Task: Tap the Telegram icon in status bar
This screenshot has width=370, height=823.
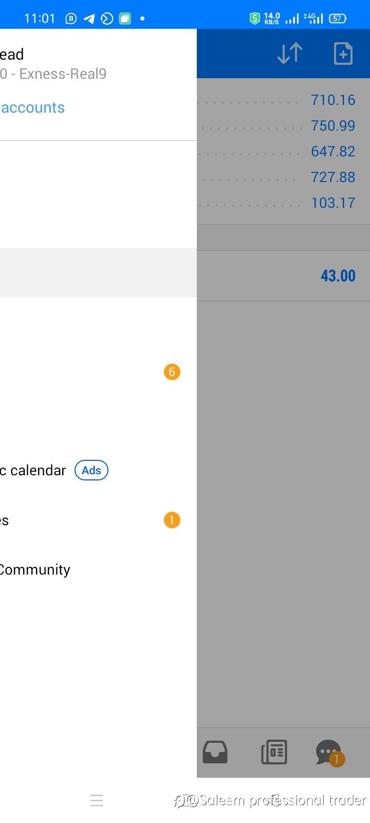Action: (x=89, y=19)
